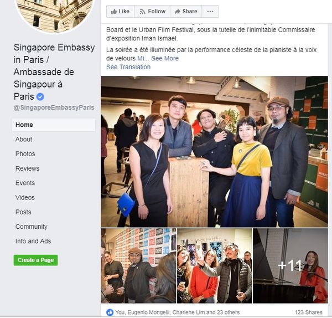Open the +11 more photos thumbnail
Image resolution: width=332 pixels, height=318 pixels.
click(x=290, y=265)
